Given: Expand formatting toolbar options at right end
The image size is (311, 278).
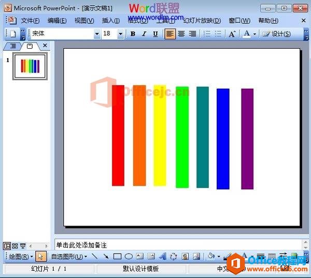Looking at the screenshot, I should [306, 34].
